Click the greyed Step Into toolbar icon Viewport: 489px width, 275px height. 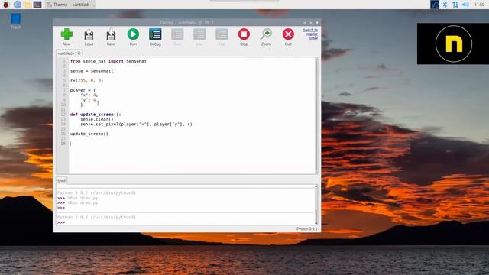[x=199, y=37]
